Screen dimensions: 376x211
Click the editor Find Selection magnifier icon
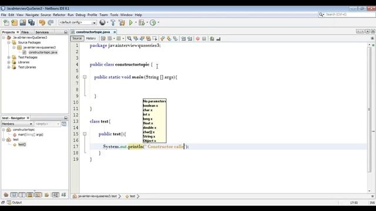click(x=129, y=39)
